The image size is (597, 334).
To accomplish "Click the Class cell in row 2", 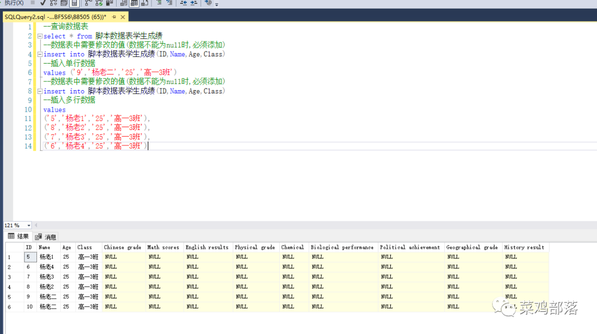I will click(x=88, y=267).
